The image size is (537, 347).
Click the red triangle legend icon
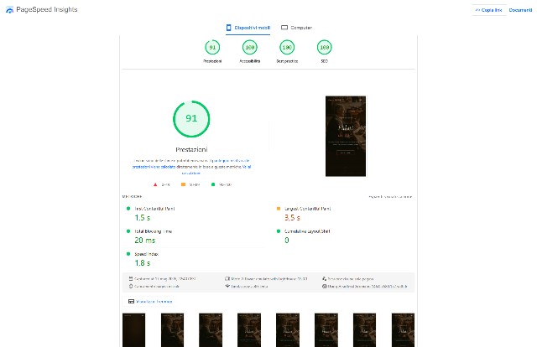(x=155, y=184)
